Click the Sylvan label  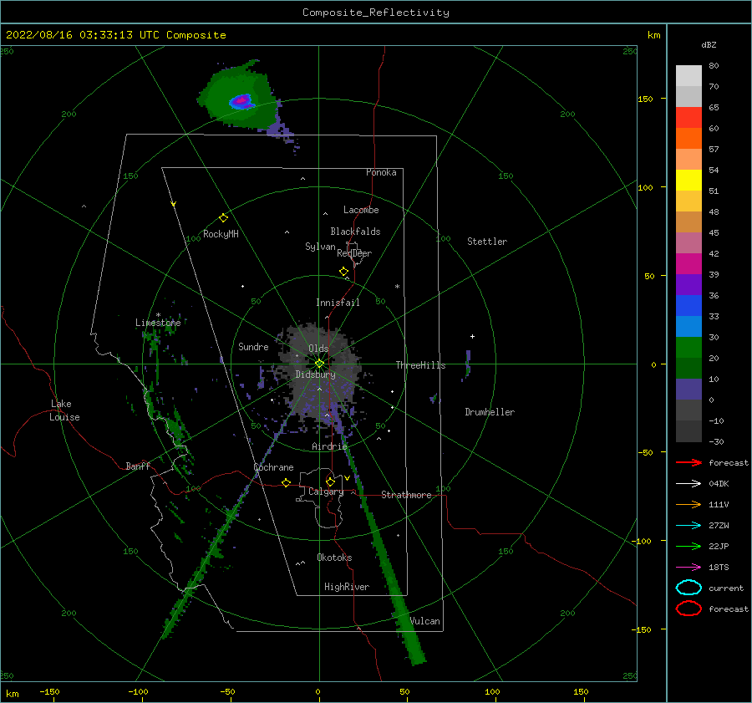coord(320,247)
